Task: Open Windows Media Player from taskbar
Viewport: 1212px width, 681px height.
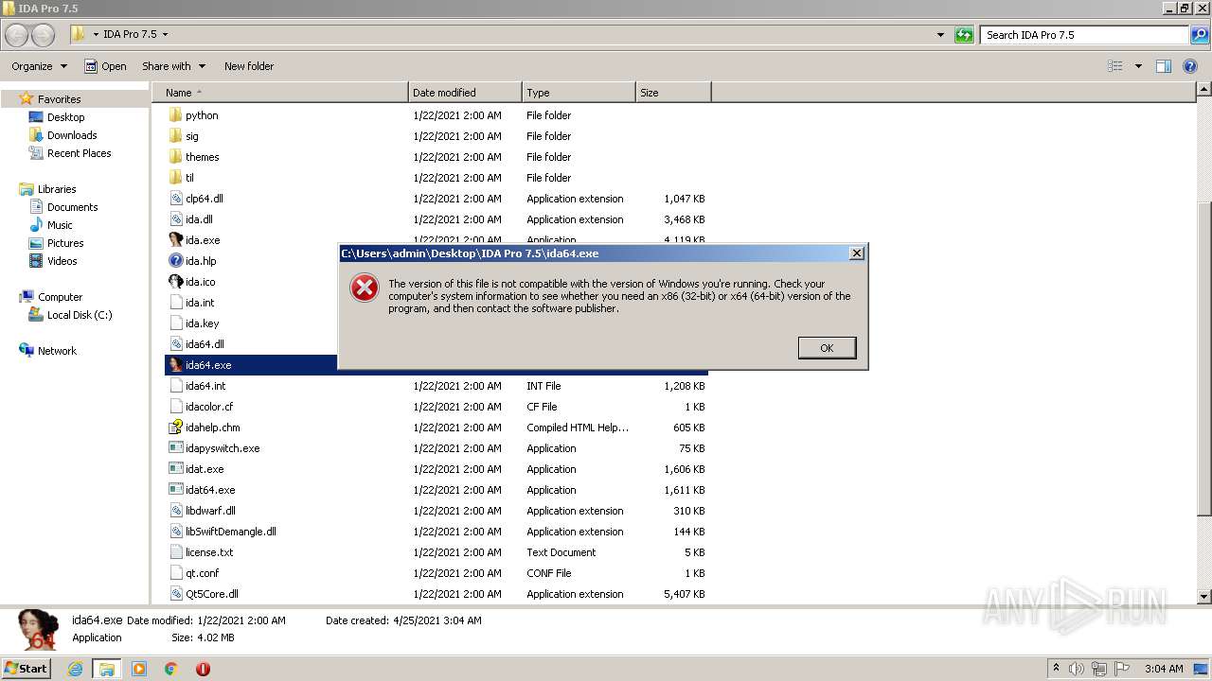Action: point(139,669)
